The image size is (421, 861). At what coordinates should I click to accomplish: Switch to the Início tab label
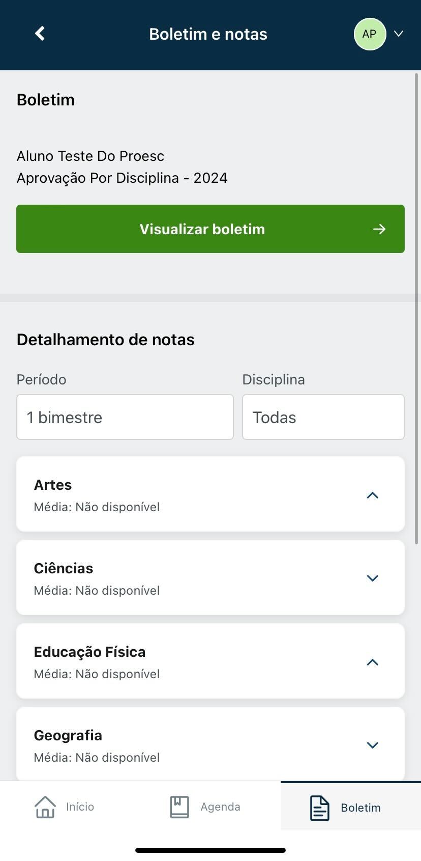tap(80, 807)
